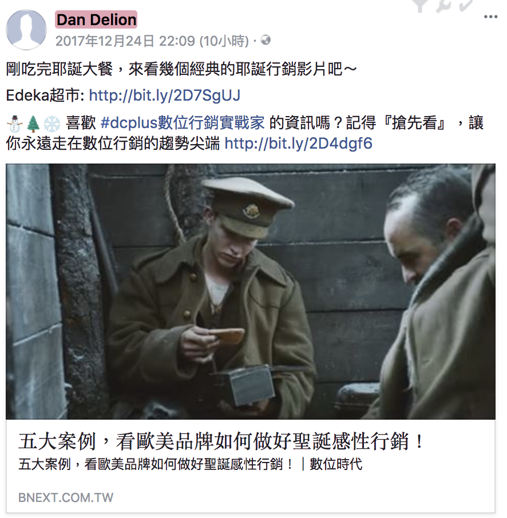The width and height of the screenshot is (507, 518).
Task: Click the gray filter funnel icon
Action: 420,5
